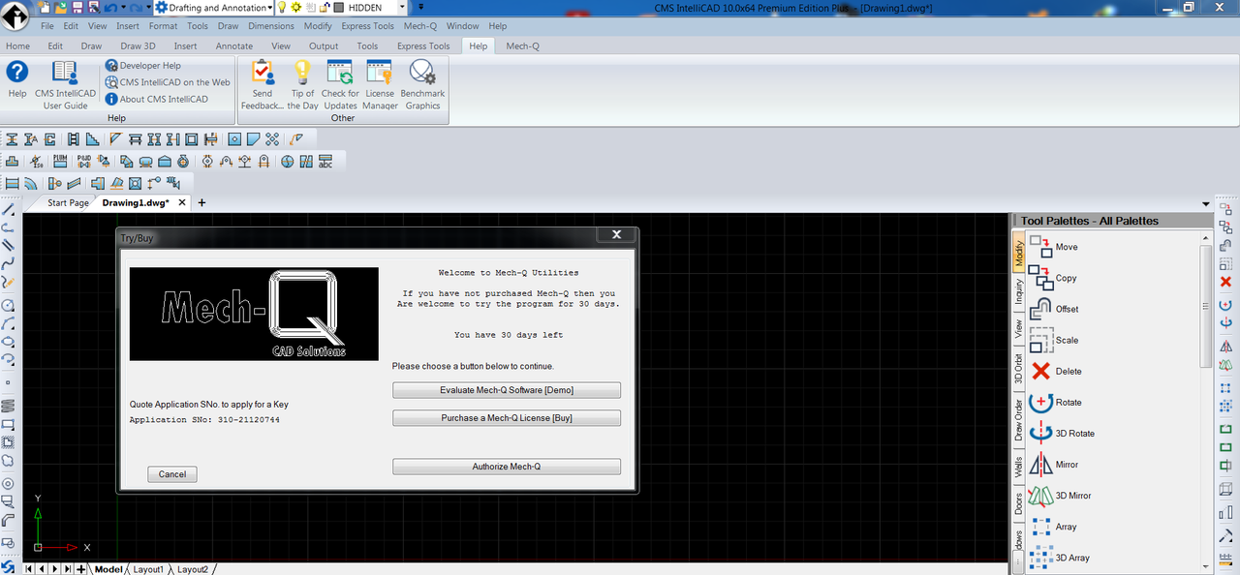Open the document tabs list dropdown arrow

(1206, 204)
